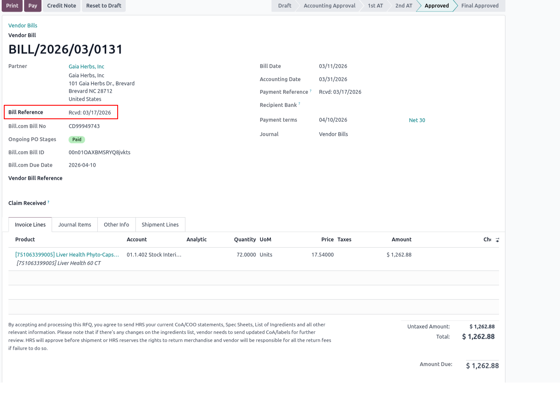Click the Units UoM cell
Screen dimensions: 560x416
266,255
